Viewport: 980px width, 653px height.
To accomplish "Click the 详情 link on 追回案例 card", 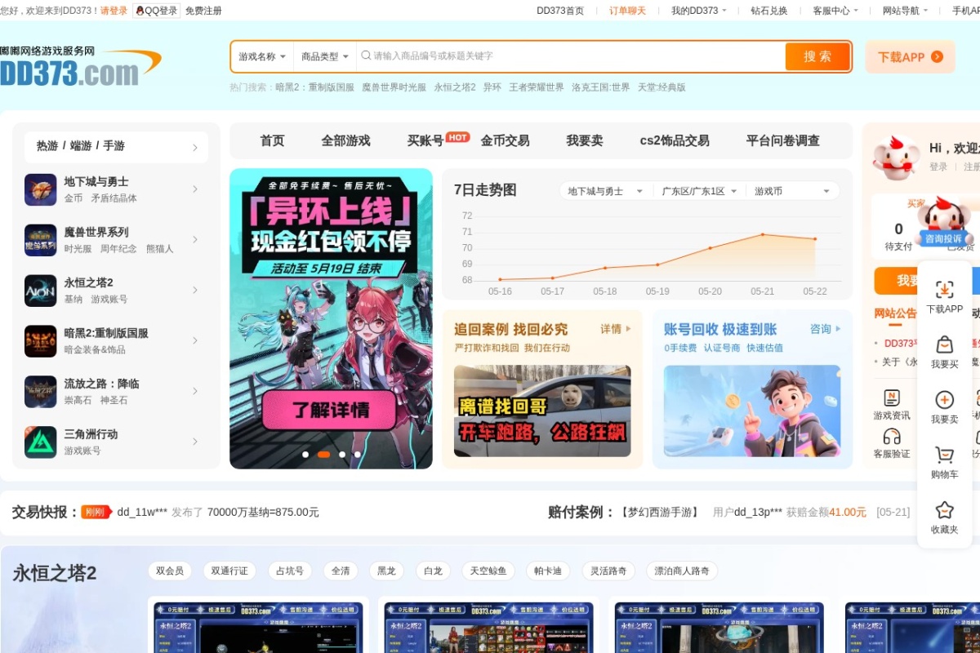I will pos(616,329).
